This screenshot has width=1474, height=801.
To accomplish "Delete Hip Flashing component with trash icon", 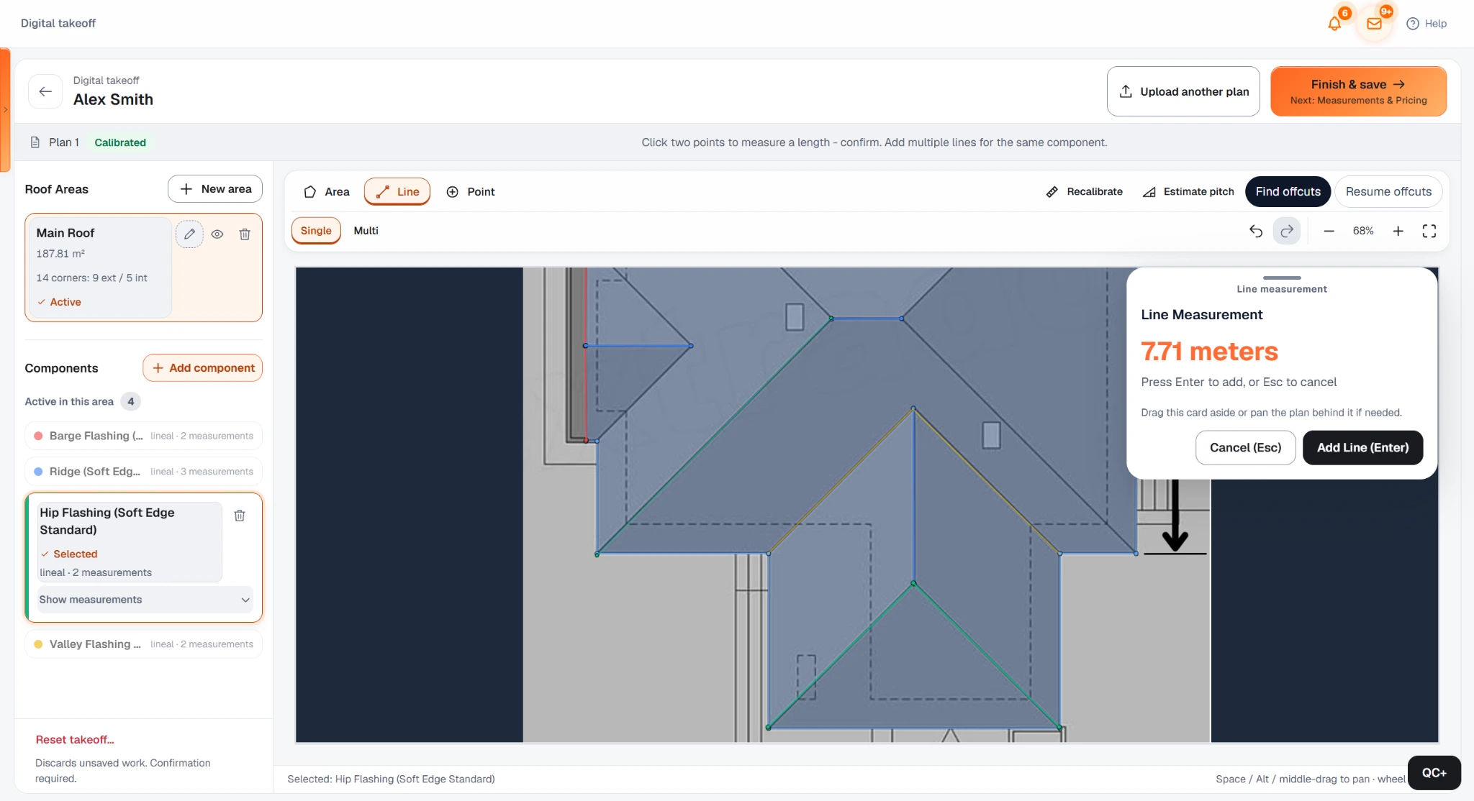I will pyautogui.click(x=240, y=516).
